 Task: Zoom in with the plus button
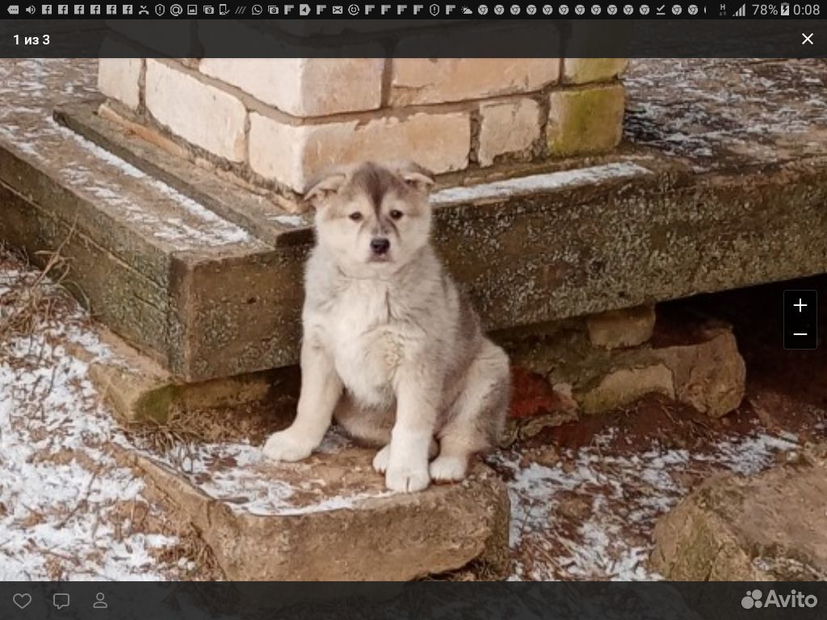800,305
